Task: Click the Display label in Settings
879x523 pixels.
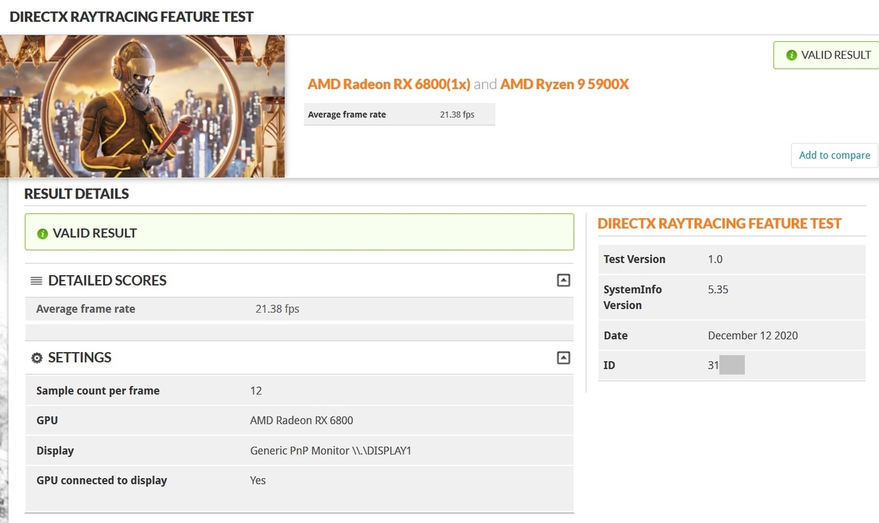Action: click(x=55, y=451)
